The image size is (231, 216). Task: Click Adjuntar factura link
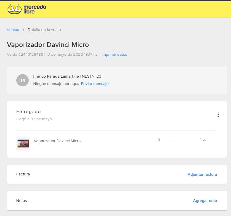(202, 174)
